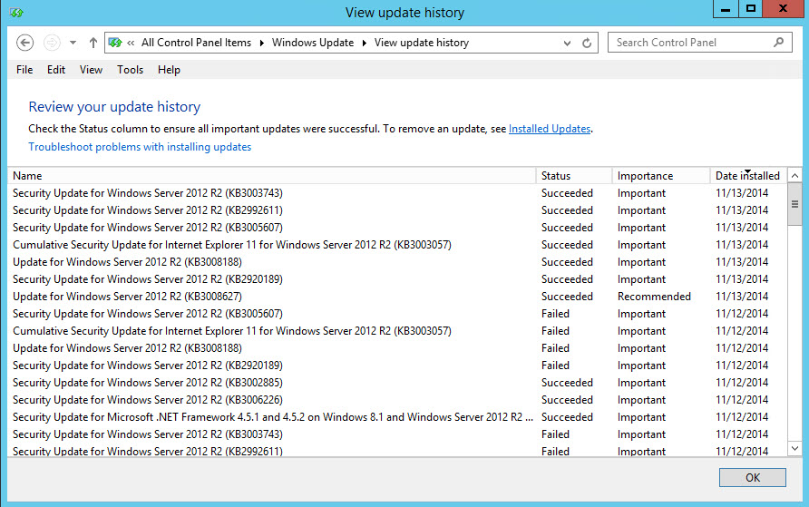The height and width of the screenshot is (507, 809).
Task: Go back with the Back arrow
Action: (x=24, y=43)
